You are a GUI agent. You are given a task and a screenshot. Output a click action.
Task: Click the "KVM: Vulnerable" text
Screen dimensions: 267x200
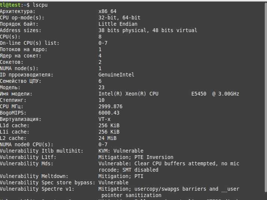pyautogui.click(x=121, y=151)
